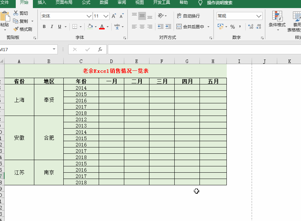
Task: Open the Developer (开发工具) tab
Action: pos(162,2)
